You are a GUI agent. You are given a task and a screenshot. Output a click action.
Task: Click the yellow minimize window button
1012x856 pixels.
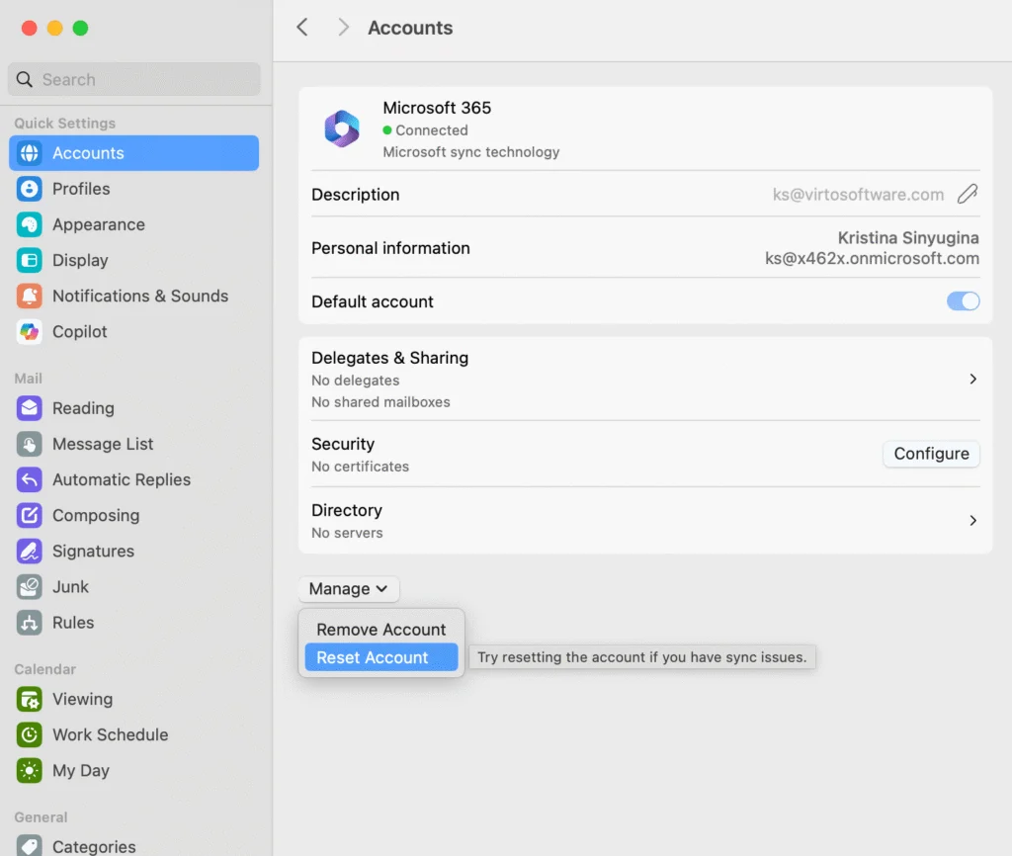(x=55, y=28)
